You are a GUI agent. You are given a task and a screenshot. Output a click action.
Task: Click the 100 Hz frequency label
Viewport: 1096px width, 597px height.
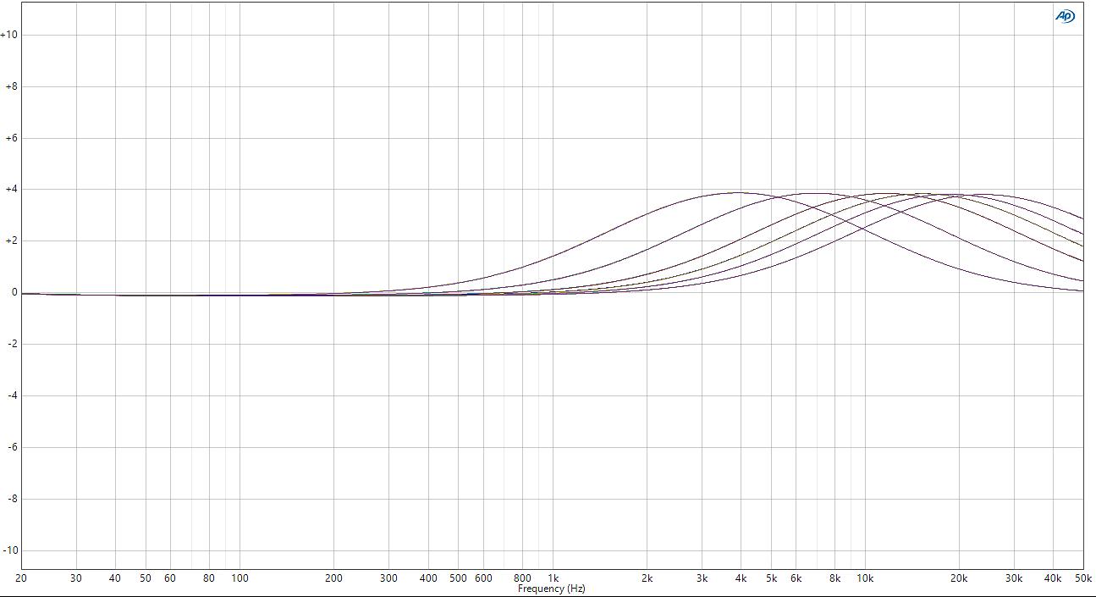coord(240,578)
